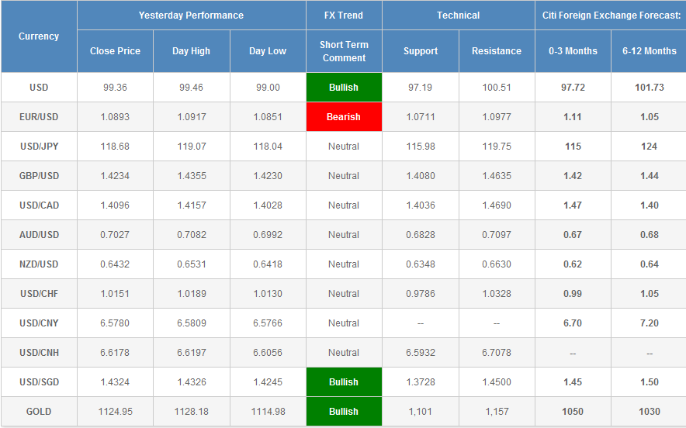
Task: Select the USD/JPY currency row label
Action: click(x=39, y=147)
